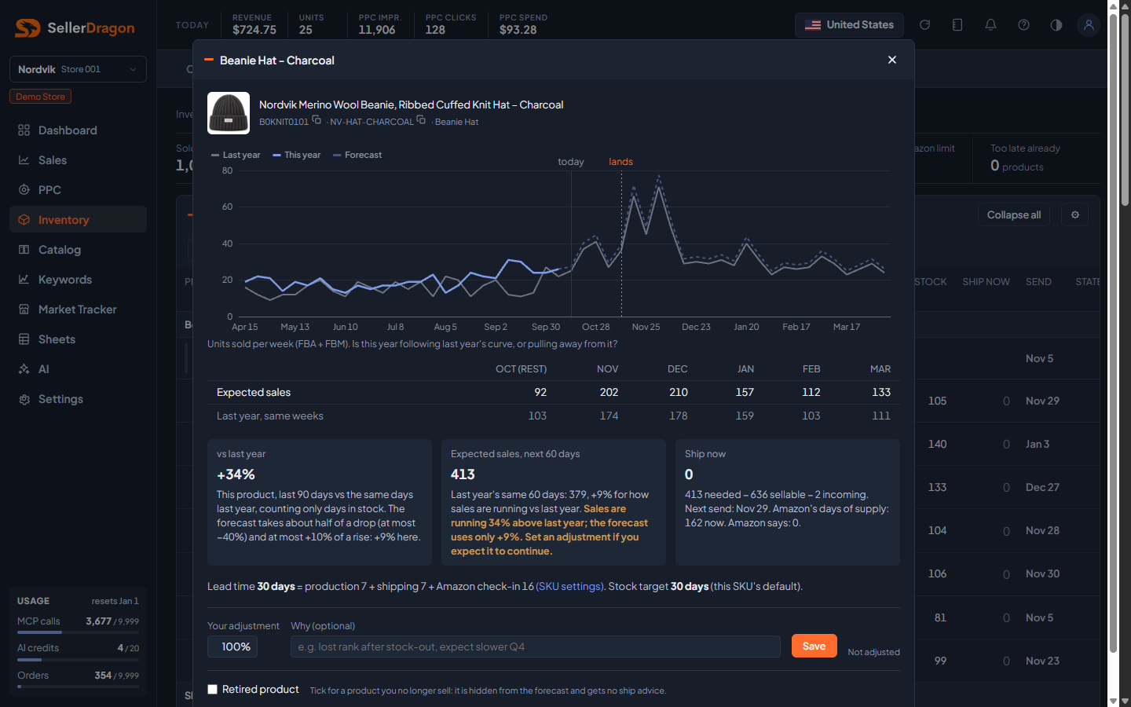Image resolution: width=1131 pixels, height=707 pixels.
Task: Open the SKU settings link
Action: [570, 586]
